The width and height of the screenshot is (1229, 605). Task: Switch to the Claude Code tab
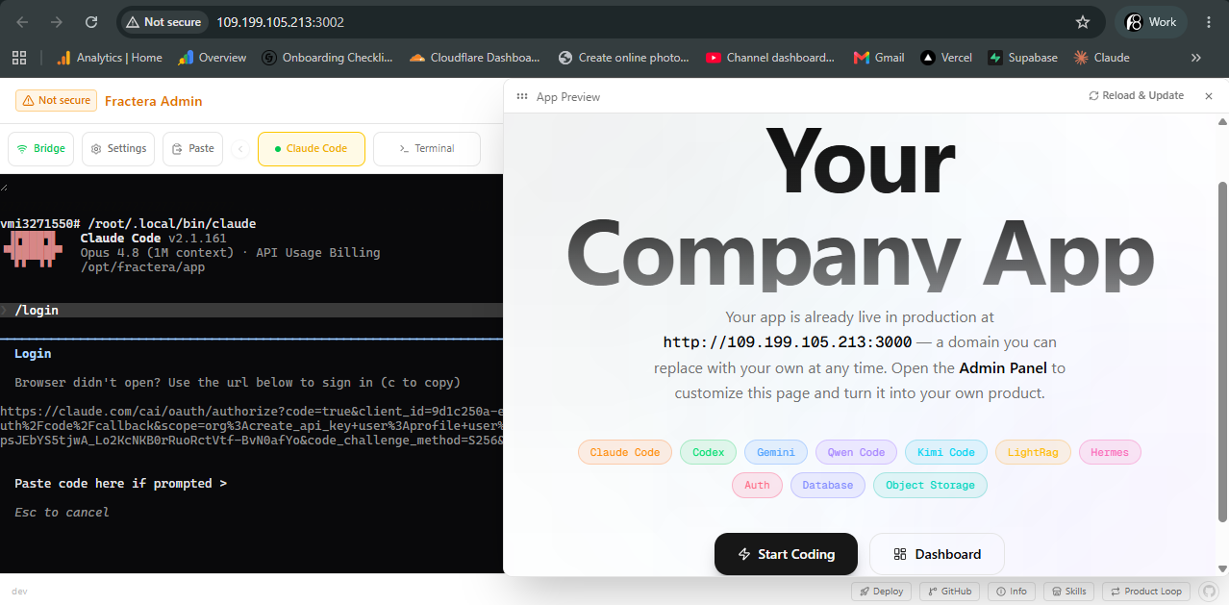pyautogui.click(x=312, y=148)
